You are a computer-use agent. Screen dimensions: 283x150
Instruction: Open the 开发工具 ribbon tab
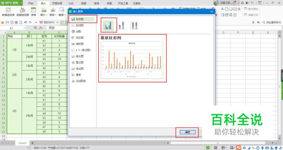(x=123, y=3)
